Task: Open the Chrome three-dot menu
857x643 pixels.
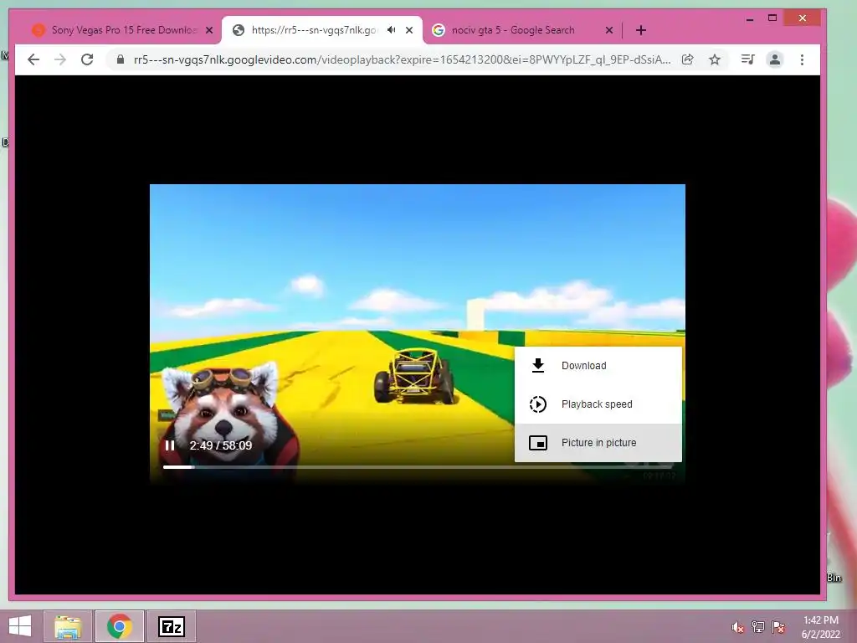Action: (x=802, y=59)
